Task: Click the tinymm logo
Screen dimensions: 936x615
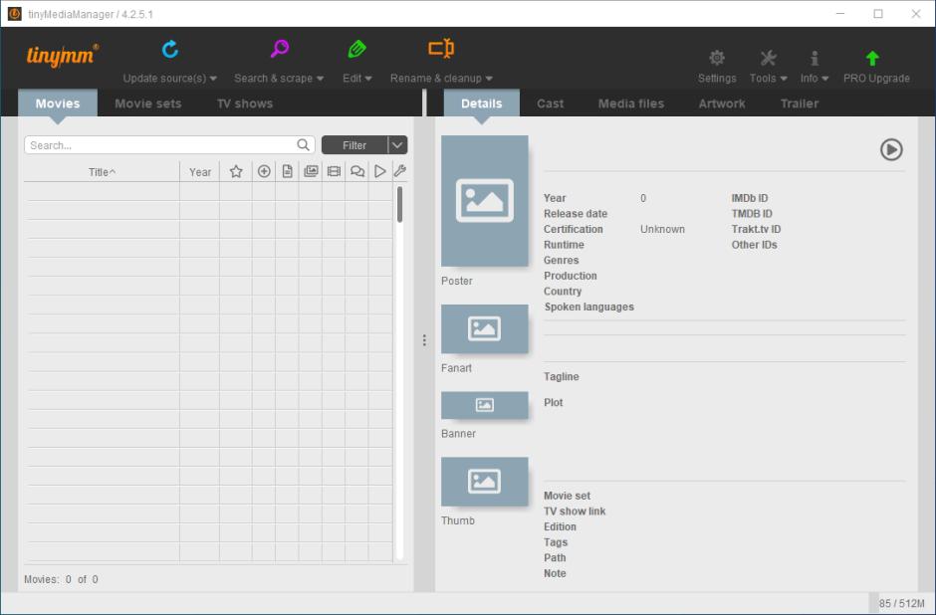Action: (63, 56)
